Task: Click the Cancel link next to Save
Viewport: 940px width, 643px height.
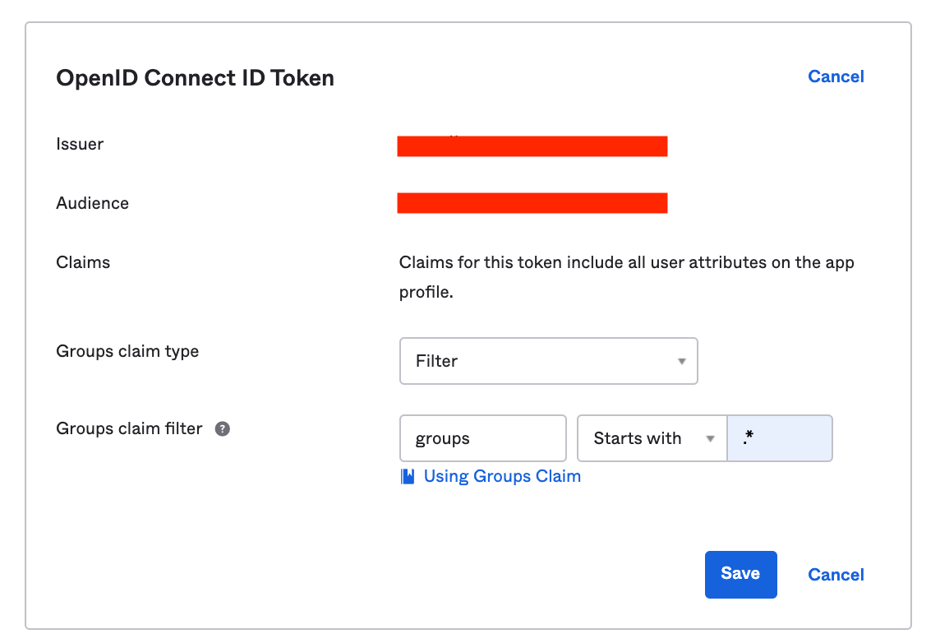Action: pyautogui.click(x=836, y=575)
